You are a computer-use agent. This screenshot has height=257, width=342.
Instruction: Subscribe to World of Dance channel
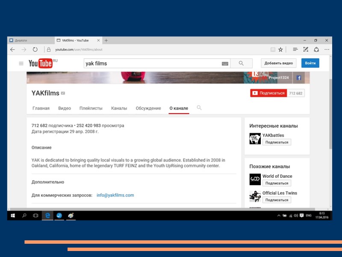pyautogui.click(x=277, y=183)
